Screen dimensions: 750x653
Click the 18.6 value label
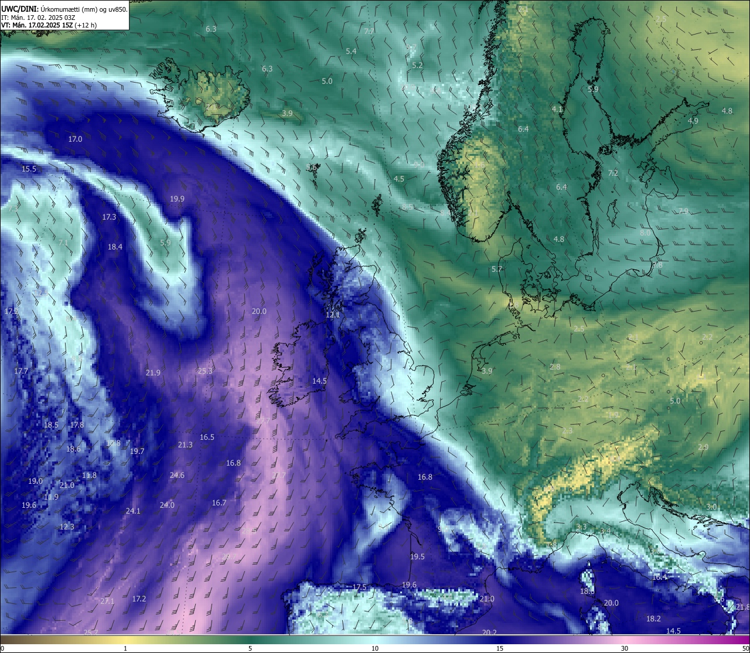click(x=73, y=449)
